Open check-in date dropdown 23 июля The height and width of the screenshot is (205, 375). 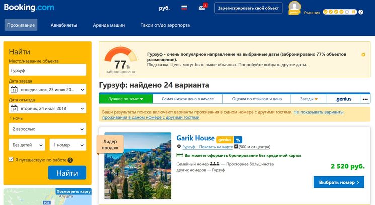coord(47,89)
